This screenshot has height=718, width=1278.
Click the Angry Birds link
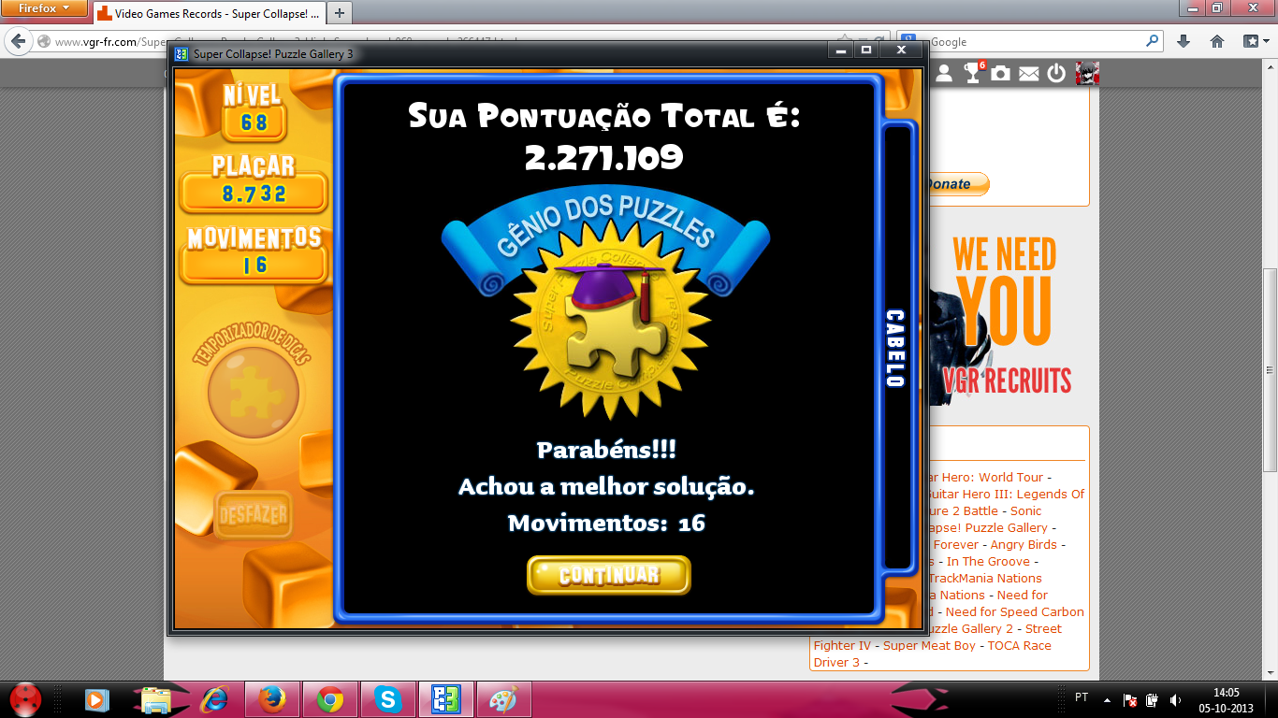1024,545
